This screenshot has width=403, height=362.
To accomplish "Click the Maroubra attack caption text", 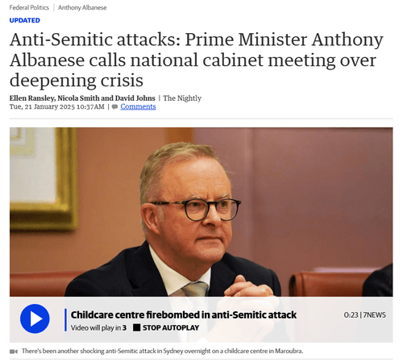I will (x=163, y=351).
